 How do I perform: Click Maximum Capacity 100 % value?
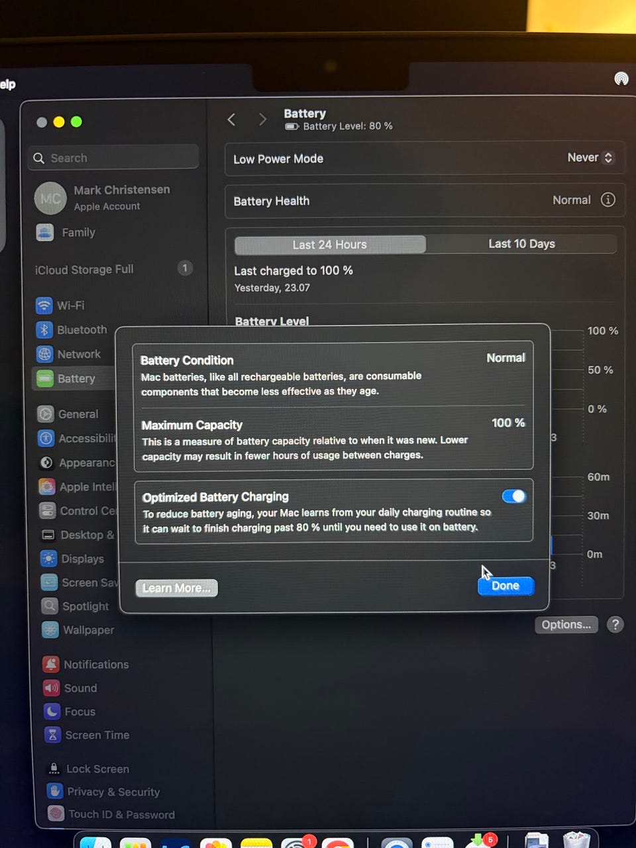point(508,423)
